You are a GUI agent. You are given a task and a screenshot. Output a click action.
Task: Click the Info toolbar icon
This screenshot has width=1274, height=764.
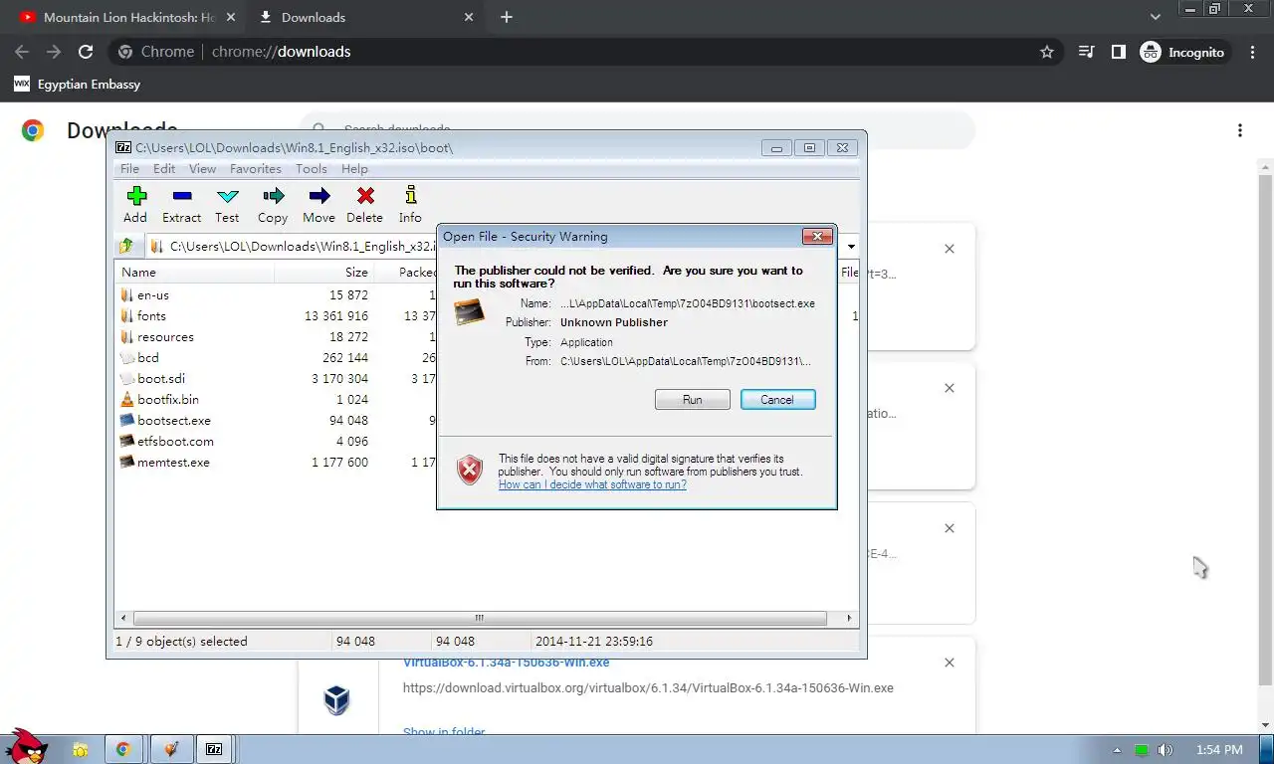(410, 204)
